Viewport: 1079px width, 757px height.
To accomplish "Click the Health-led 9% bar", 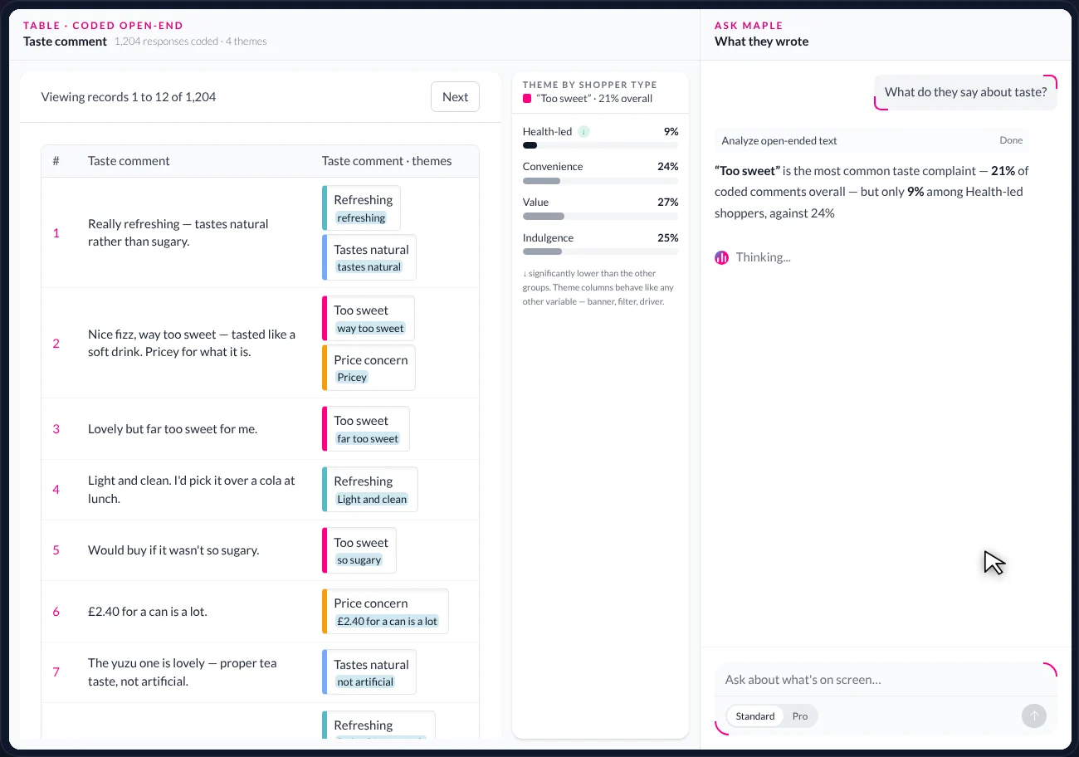I will coord(600,145).
